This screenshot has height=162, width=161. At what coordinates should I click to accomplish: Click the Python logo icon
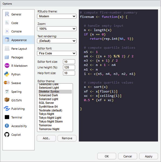7,74
